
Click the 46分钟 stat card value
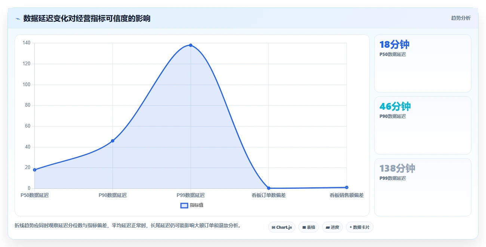pyautogui.click(x=395, y=107)
